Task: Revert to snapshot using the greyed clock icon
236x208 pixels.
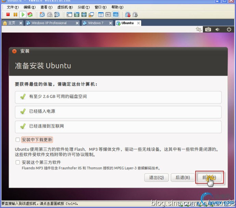Action: point(50,14)
